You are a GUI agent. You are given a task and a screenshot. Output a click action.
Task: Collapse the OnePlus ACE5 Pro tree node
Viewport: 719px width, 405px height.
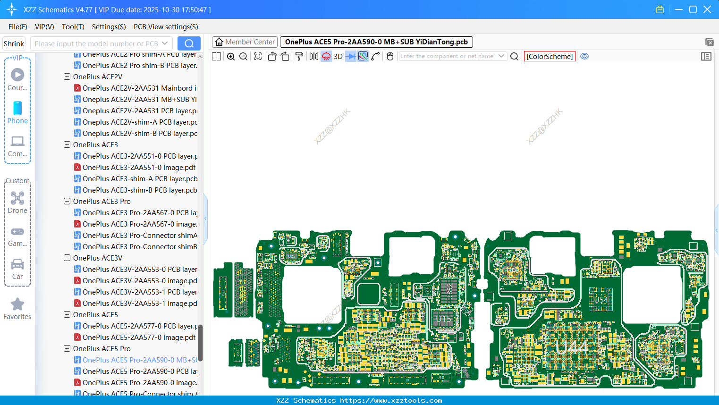(x=67, y=348)
